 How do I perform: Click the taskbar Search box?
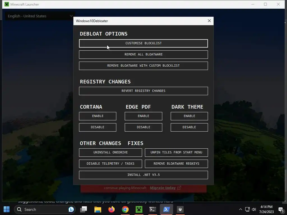point(45,209)
